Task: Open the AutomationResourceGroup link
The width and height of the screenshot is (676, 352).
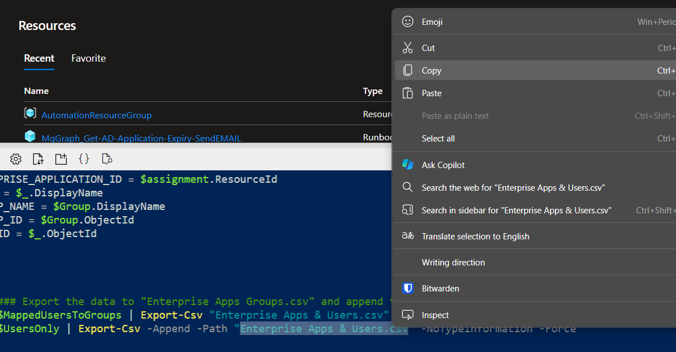Action: (x=96, y=115)
